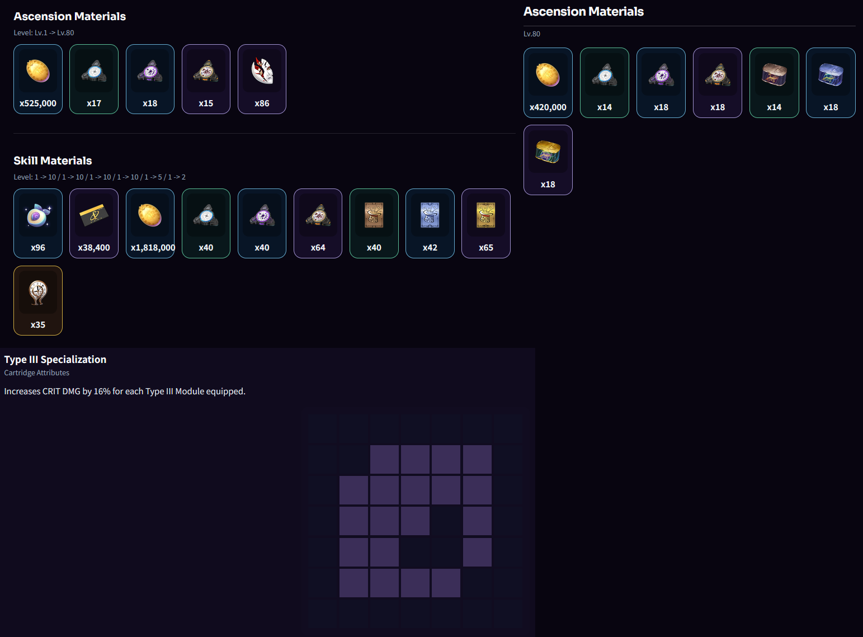
Task: Click the blue core x14 Lv.80 material
Action: [605, 83]
